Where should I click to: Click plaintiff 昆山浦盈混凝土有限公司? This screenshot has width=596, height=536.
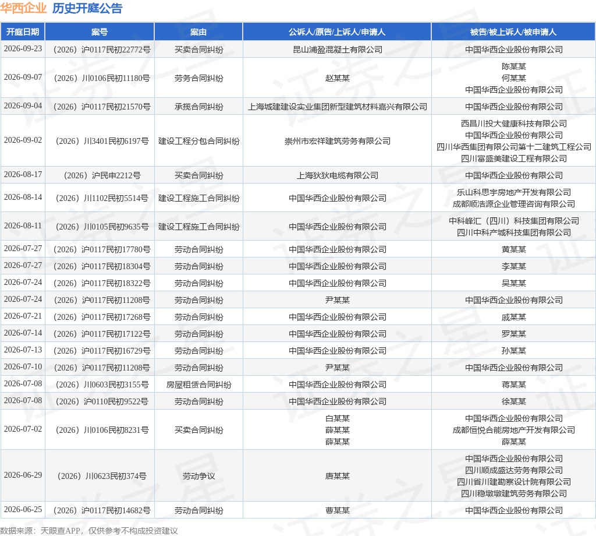coord(338,50)
